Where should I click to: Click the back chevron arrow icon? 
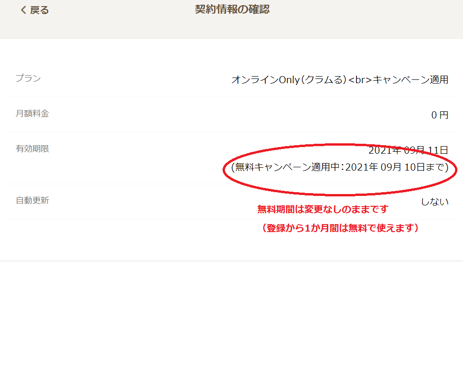point(23,10)
